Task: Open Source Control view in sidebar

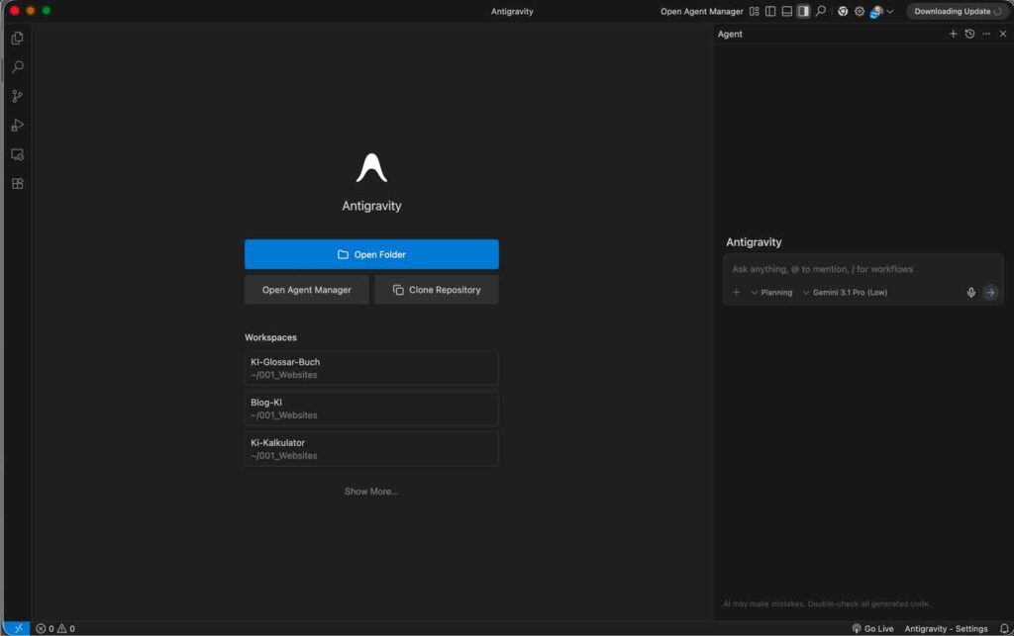Action: pos(18,96)
